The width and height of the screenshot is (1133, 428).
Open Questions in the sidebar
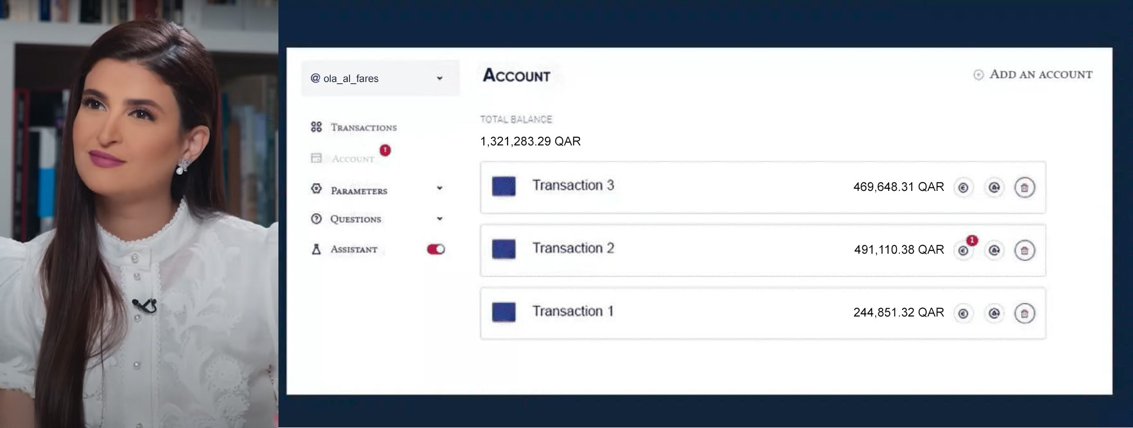[x=355, y=218]
